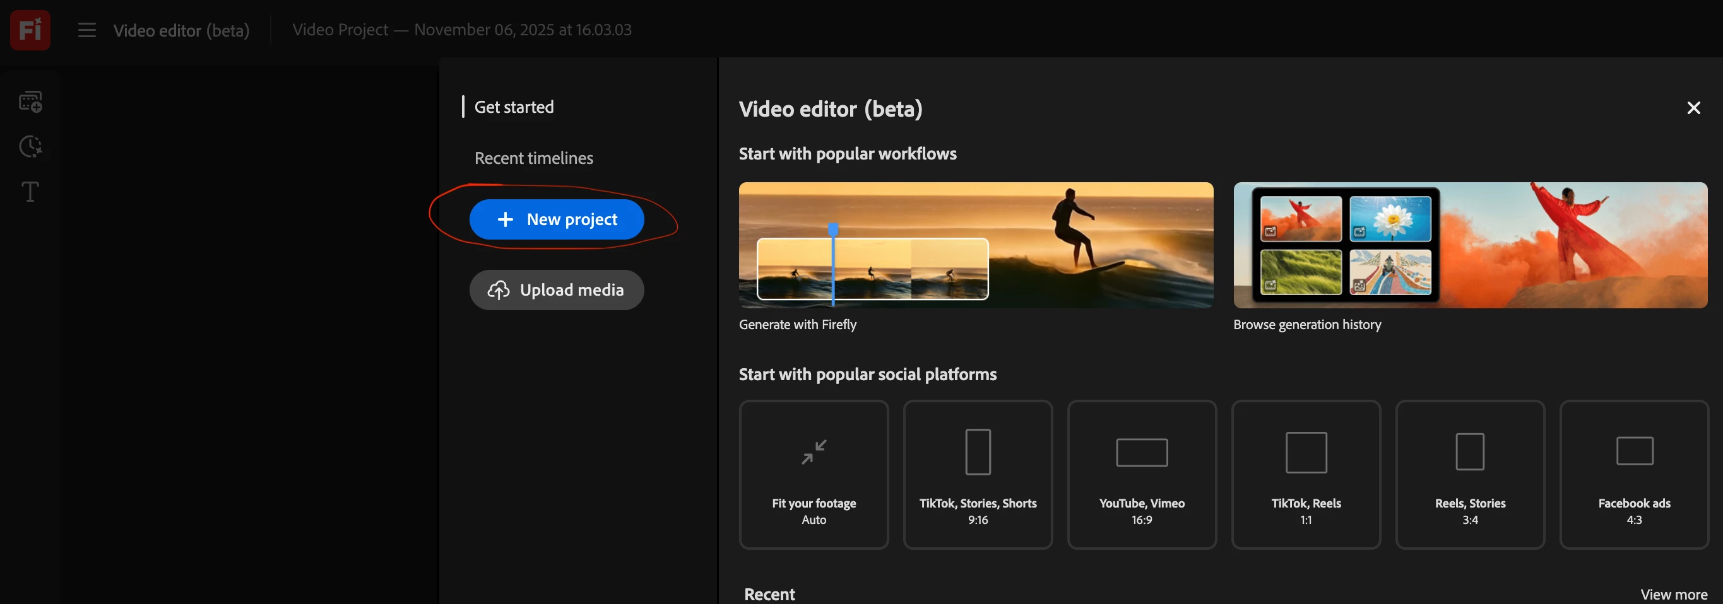Click the Upload media button
Screen dimensions: 1723x604
point(557,290)
